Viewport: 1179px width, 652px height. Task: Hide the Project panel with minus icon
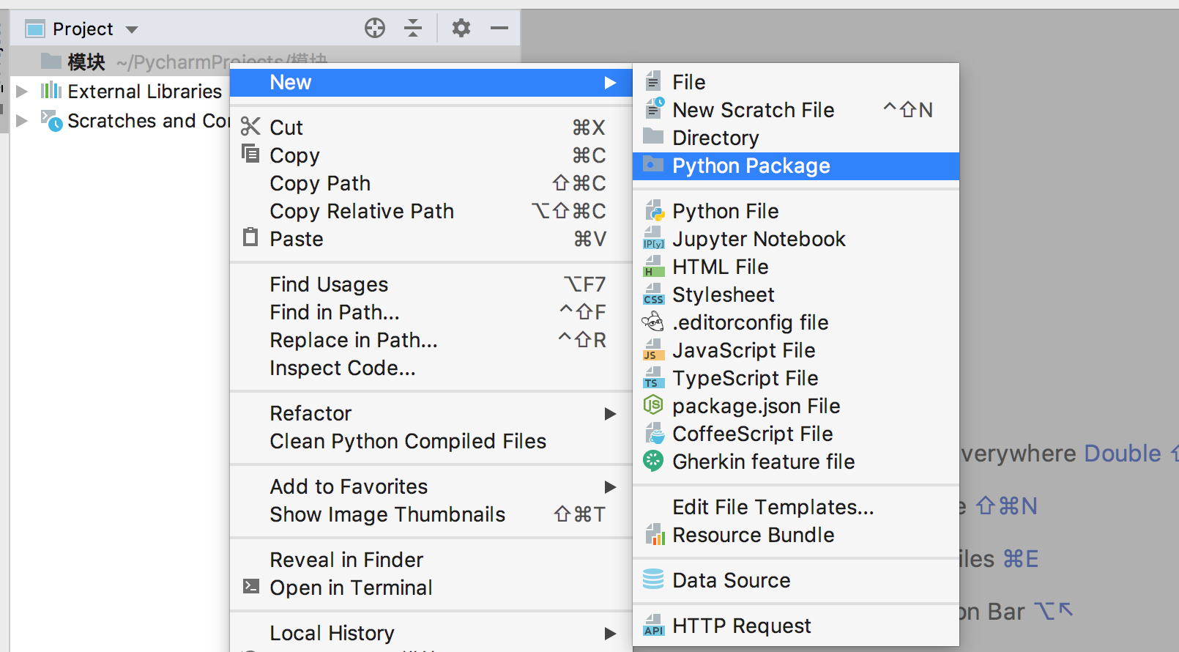[x=499, y=29]
